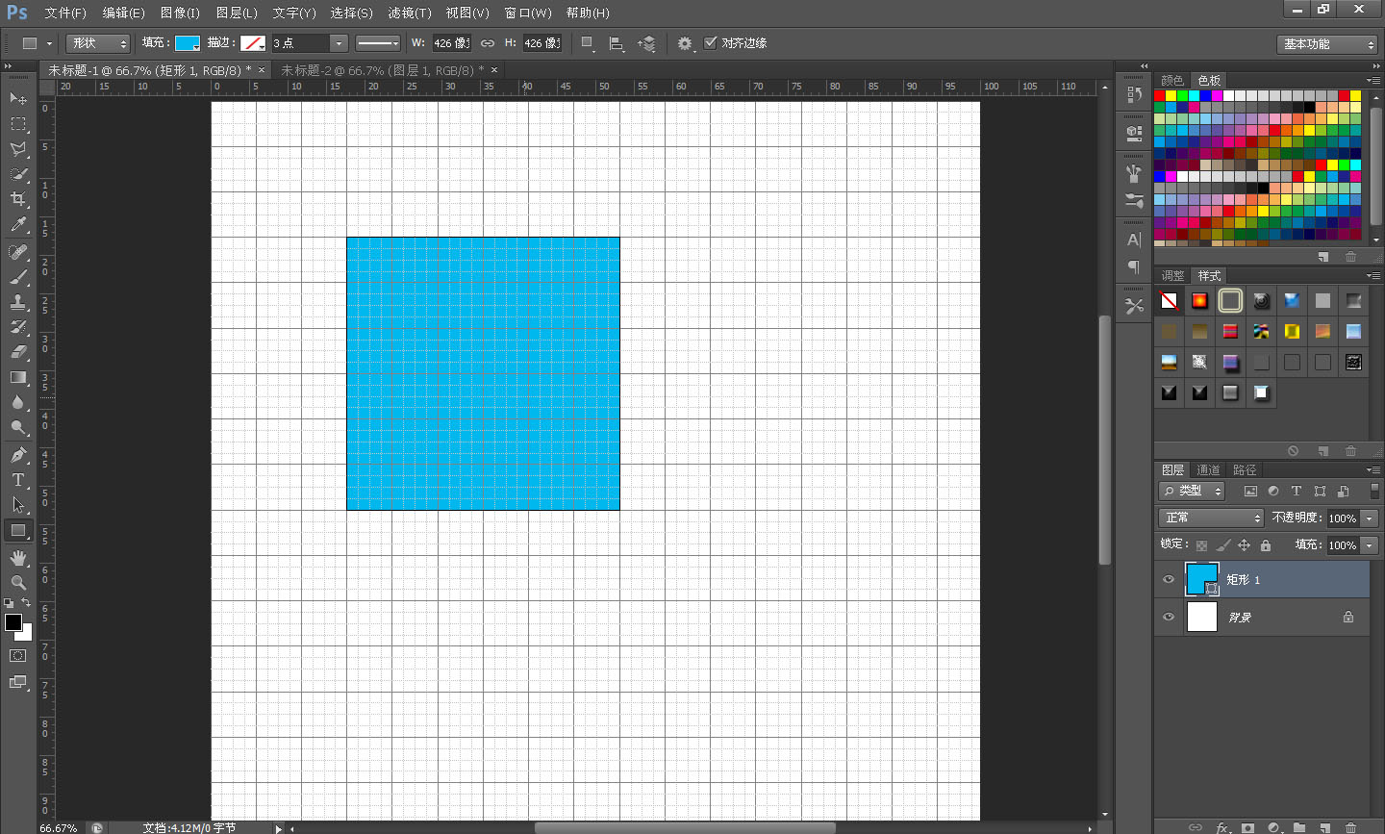The width and height of the screenshot is (1385, 834).
Task: Click the W width input field
Action: [450, 43]
